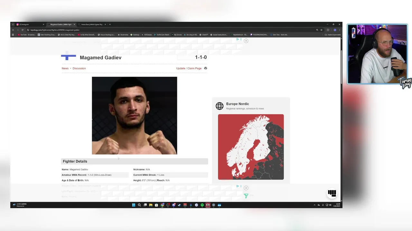Click the Magamed Gadiev fighter photo
Image resolution: width=412 pixels, height=231 pixels.
pyautogui.click(x=135, y=116)
